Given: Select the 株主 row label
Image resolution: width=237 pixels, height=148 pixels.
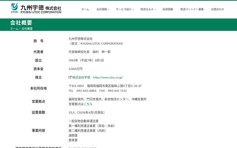Looking at the screenshot, I should coord(39,77).
